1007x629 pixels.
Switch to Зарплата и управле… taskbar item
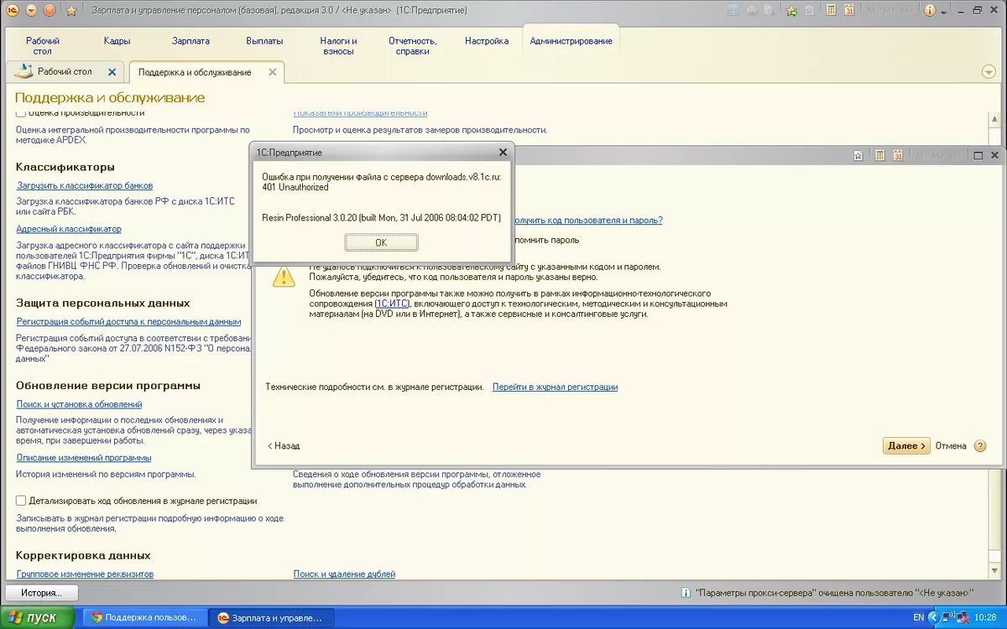[271, 618]
